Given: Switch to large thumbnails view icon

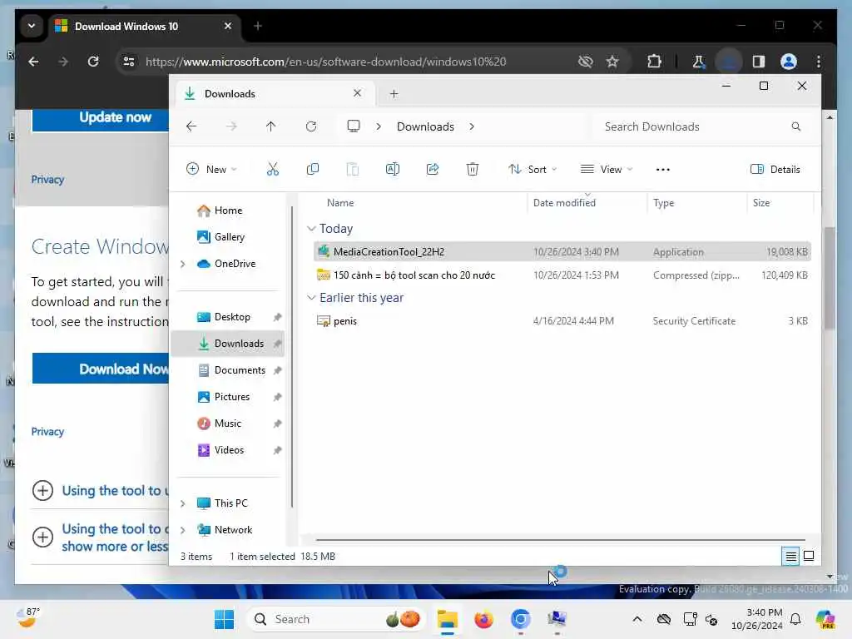Looking at the screenshot, I should pyautogui.click(x=809, y=556).
